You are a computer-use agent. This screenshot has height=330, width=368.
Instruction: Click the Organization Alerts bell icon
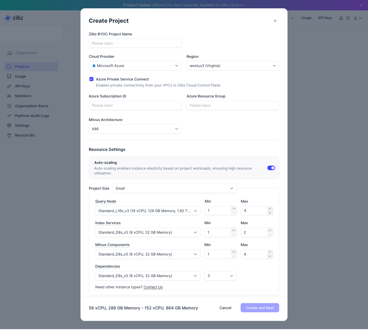coord(9,106)
